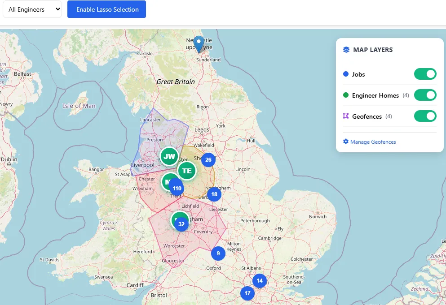Click Enable Lasso Selection button
Image resolution: width=446 pixels, height=305 pixels.
[x=106, y=9]
